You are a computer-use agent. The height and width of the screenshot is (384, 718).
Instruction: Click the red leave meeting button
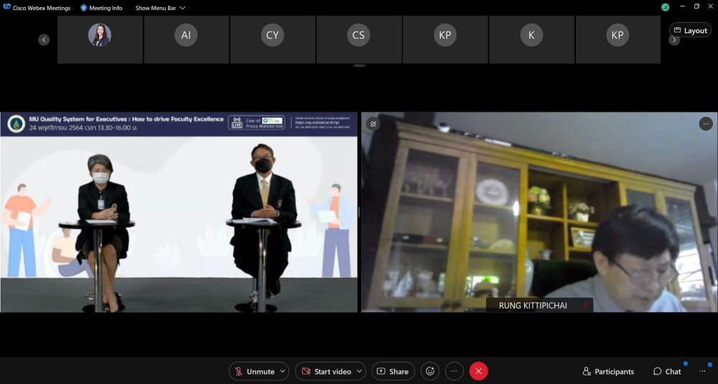tap(478, 371)
